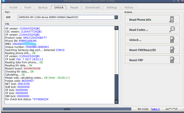
Task: Click the CSC version J120AATT2AQB1 value
Action: [31, 32]
